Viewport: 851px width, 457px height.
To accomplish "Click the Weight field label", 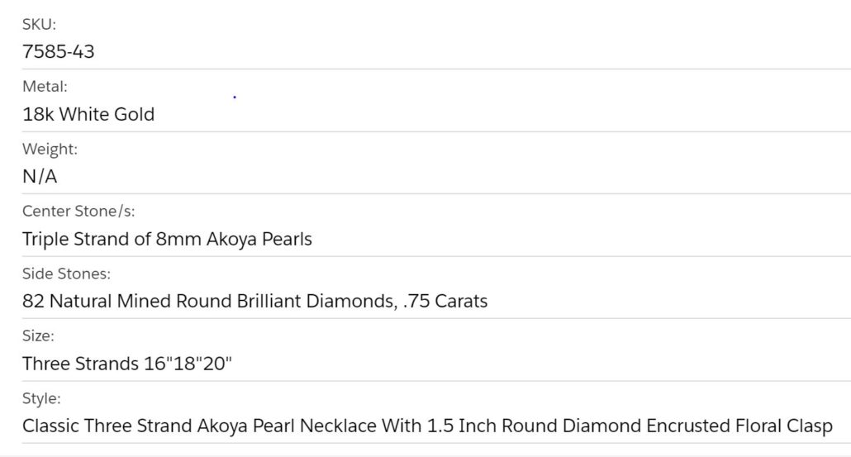I will click(50, 150).
